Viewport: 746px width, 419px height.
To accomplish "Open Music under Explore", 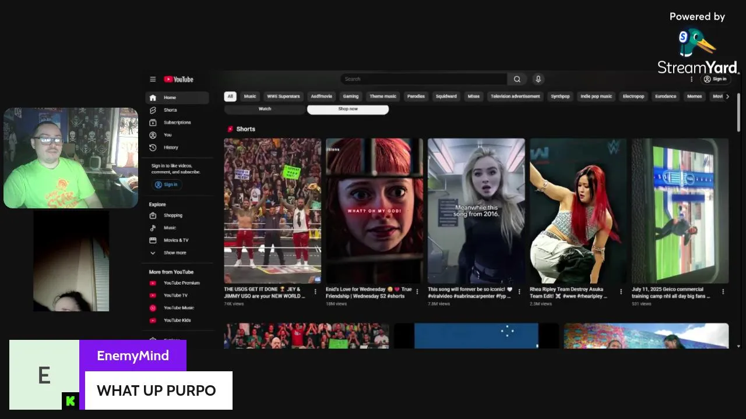I will point(177,228).
